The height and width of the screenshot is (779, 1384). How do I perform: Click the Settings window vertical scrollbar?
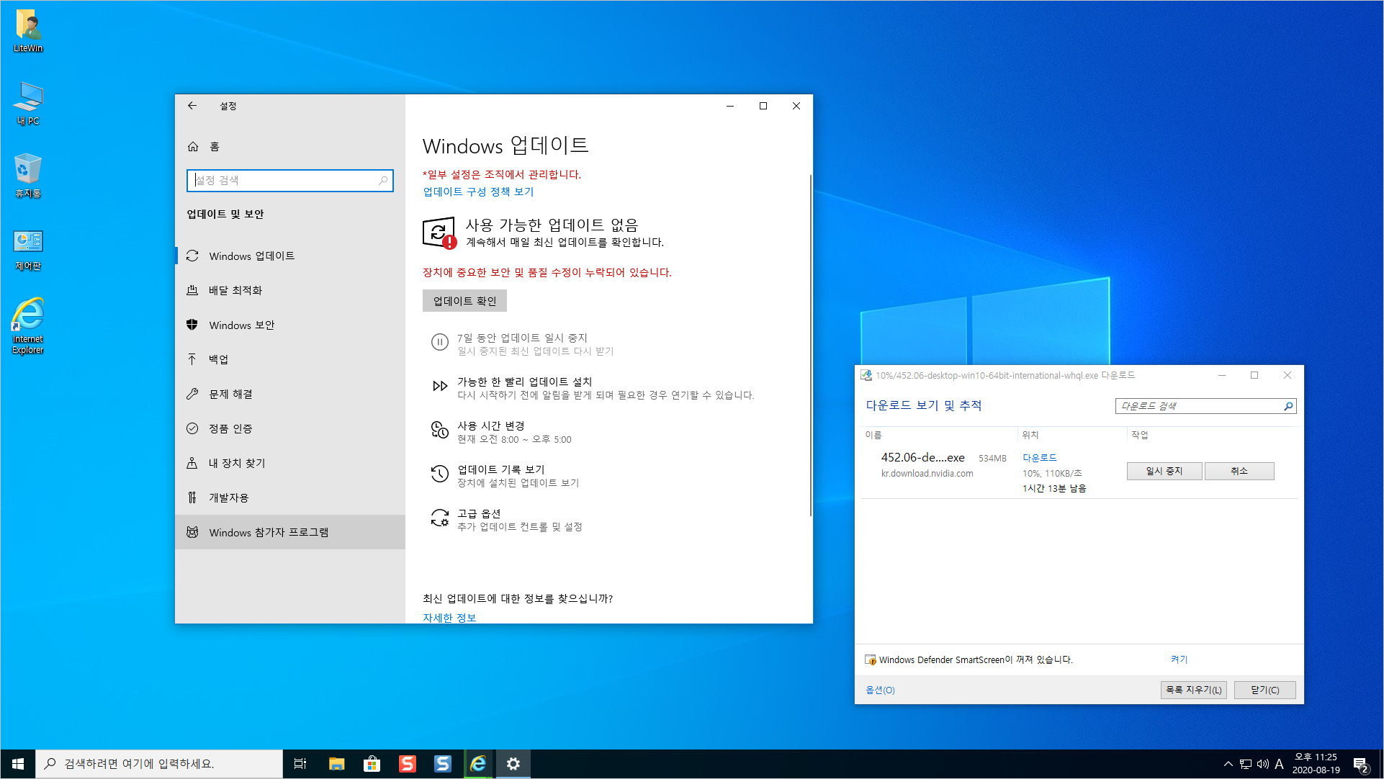[811, 346]
